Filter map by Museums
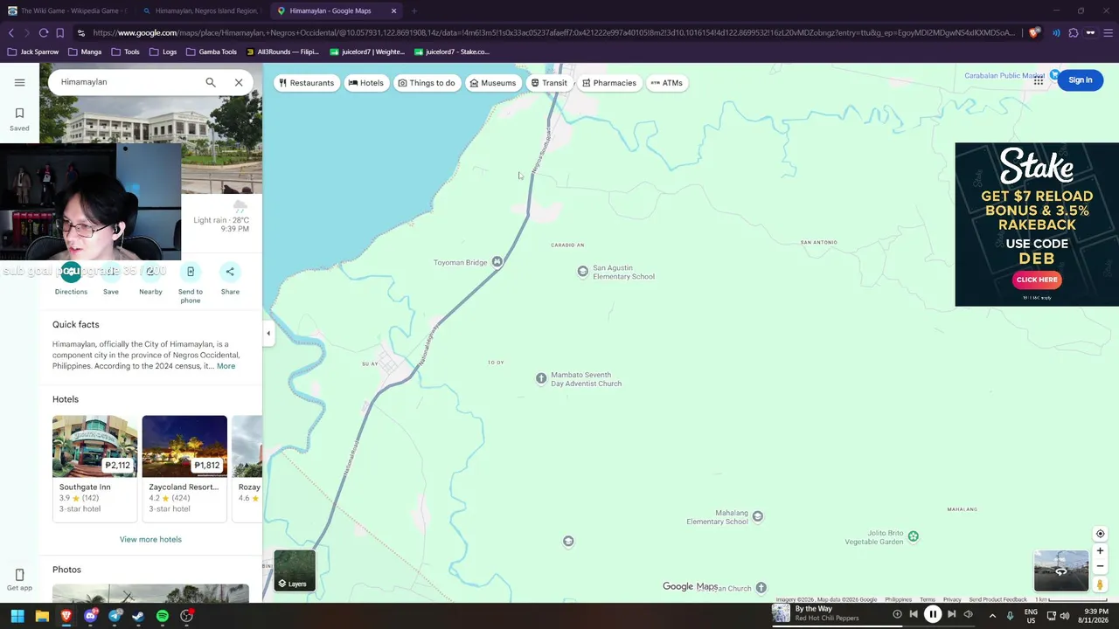Image resolution: width=1119 pixels, height=629 pixels. coord(492,83)
